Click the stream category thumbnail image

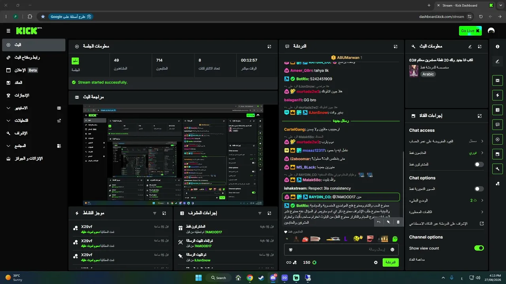[x=413, y=71]
